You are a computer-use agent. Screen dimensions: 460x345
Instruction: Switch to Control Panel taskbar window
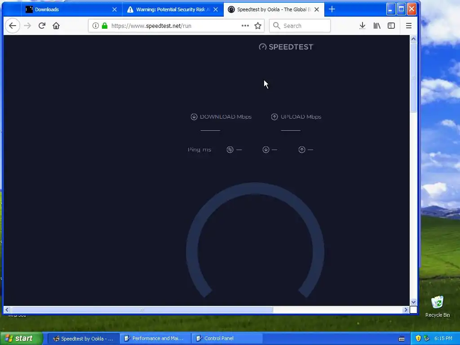(x=227, y=339)
